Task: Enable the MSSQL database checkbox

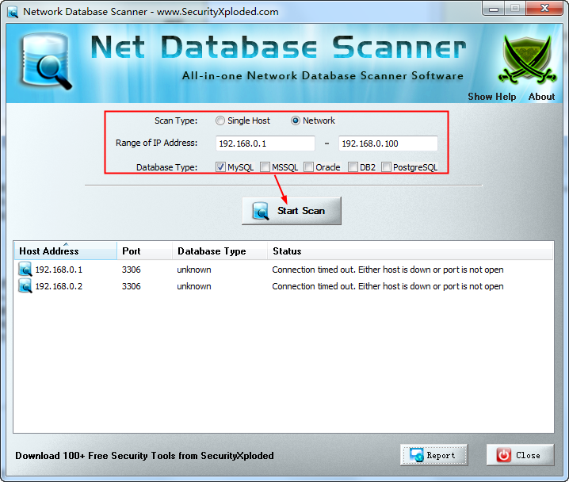Action: click(x=265, y=167)
